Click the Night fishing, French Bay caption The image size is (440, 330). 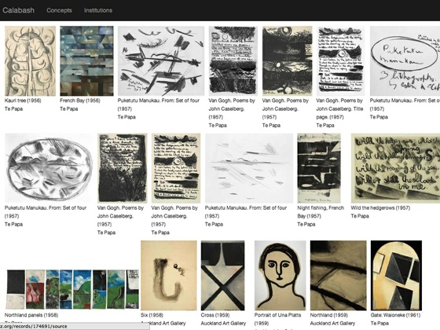pyautogui.click(x=321, y=212)
